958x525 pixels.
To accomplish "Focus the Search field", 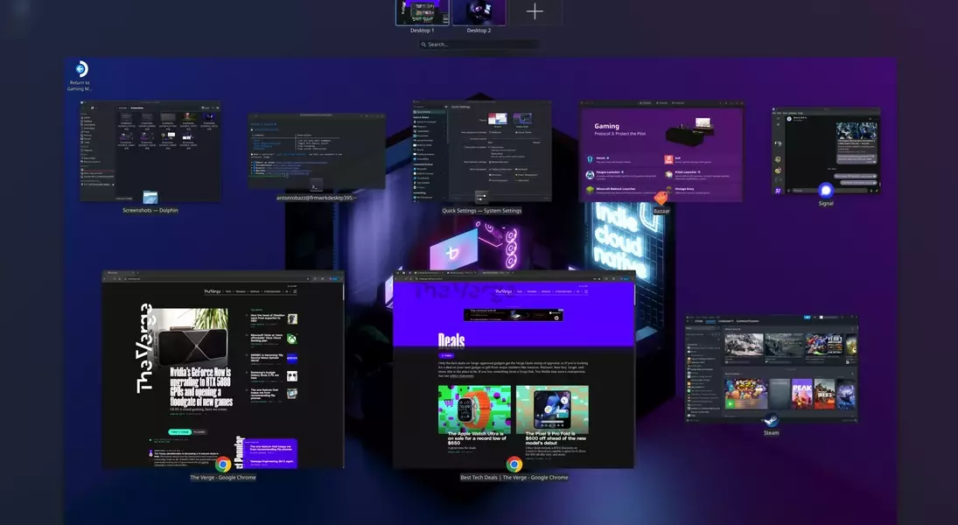I will (x=478, y=44).
